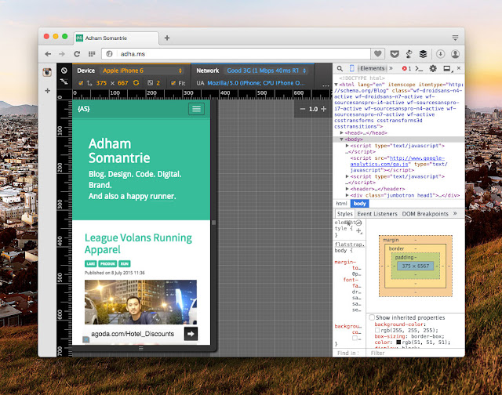
Task: Select the Elements panel tab
Action: [x=373, y=68]
